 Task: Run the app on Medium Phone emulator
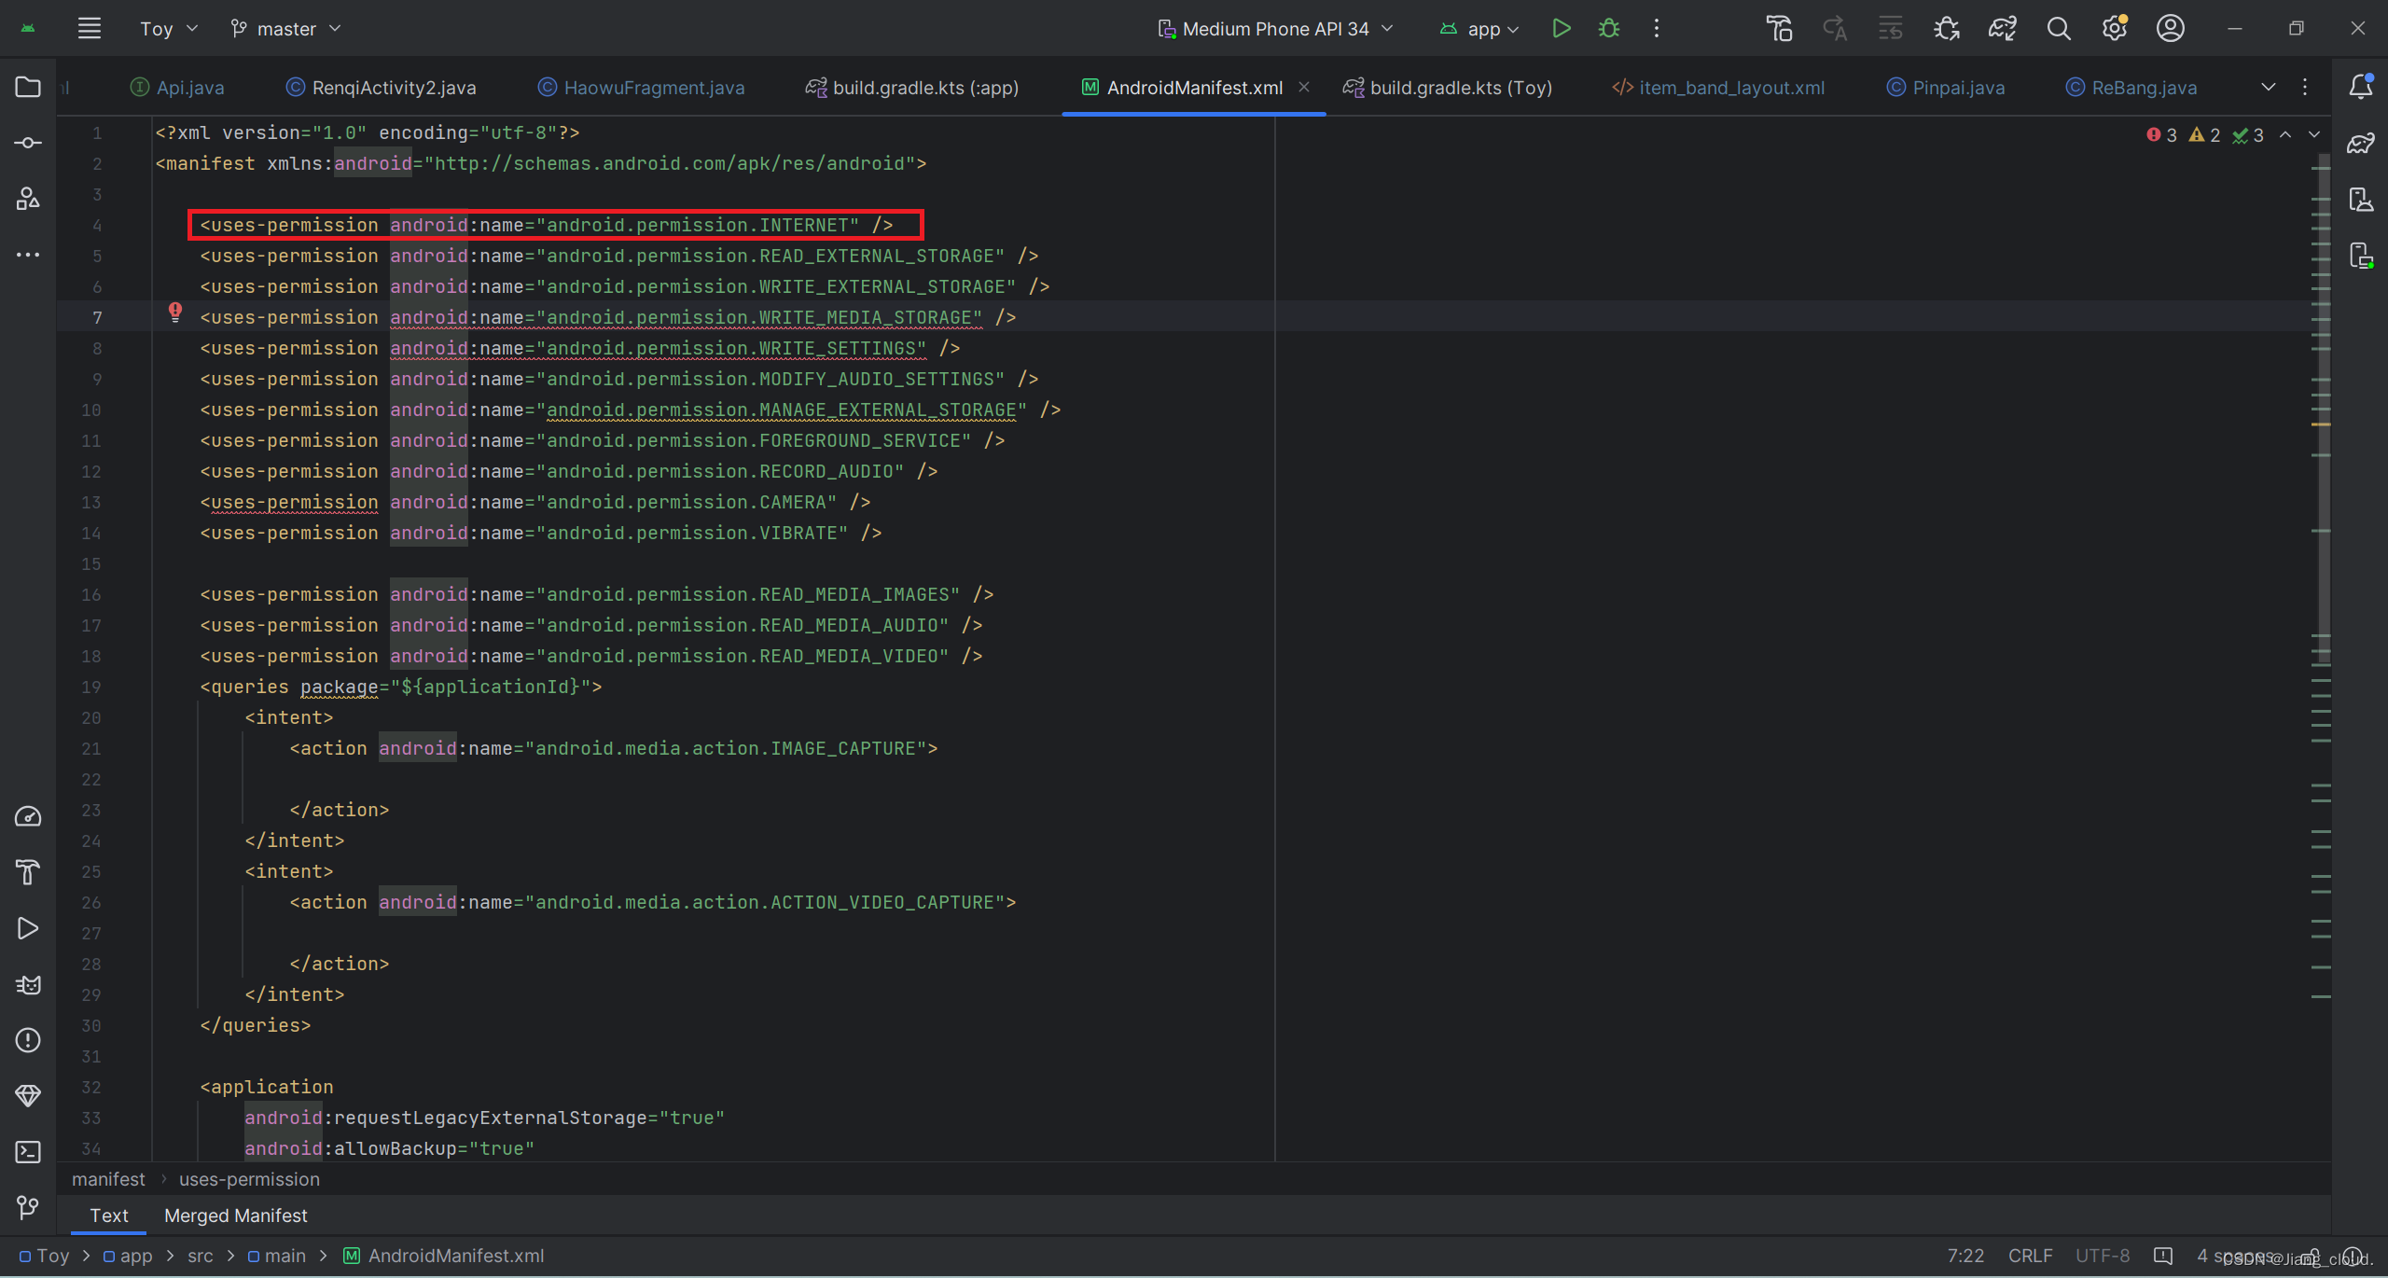(1561, 28)
